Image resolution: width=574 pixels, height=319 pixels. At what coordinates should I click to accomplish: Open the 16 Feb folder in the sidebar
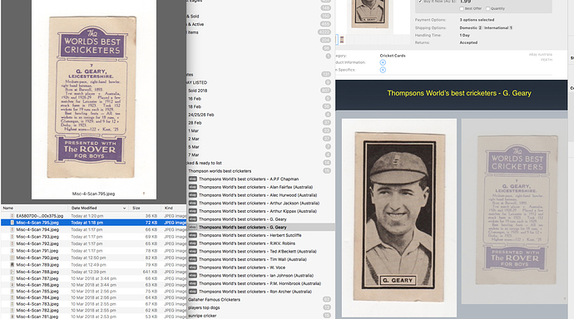[x=195, y=99]
